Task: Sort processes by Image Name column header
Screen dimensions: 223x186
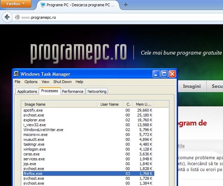Action: tap(59, 104)
